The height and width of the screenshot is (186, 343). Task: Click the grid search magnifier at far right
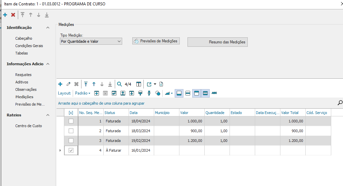pos(340,103)
